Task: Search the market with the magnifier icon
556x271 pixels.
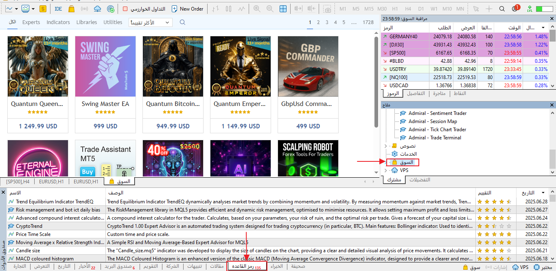Action: 182,22
